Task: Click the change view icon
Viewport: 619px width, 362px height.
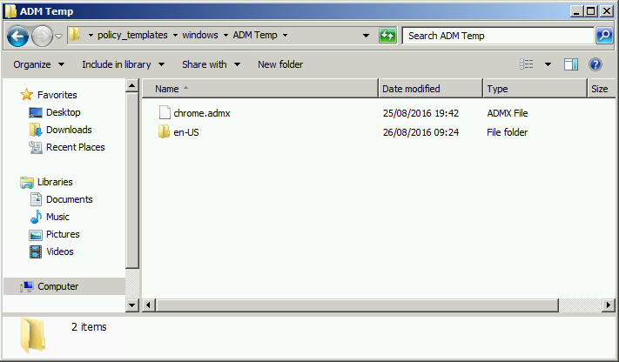Action: click(x=527, y=64)
